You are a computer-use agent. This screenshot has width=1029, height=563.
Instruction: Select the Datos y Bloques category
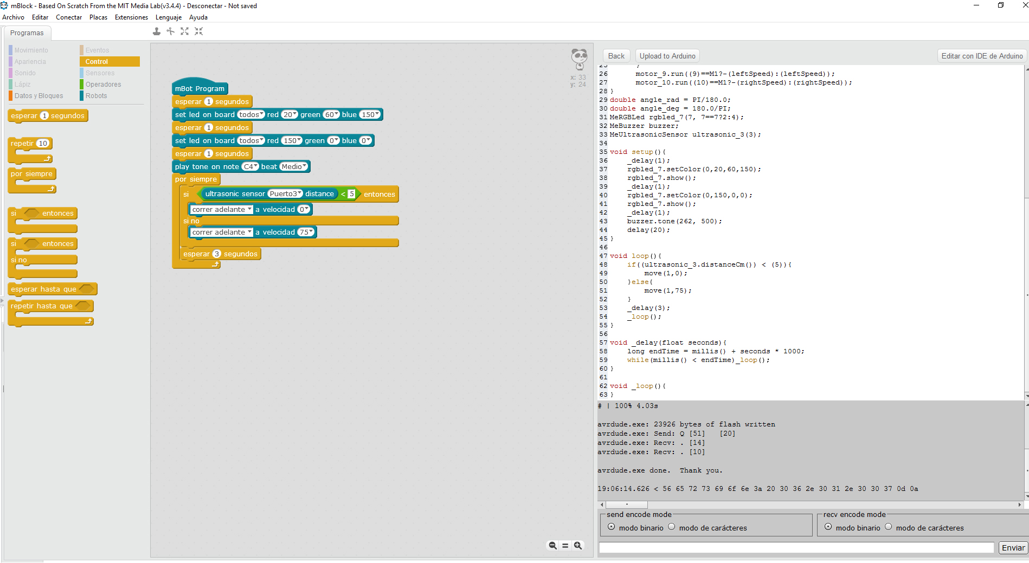click(x=38, y=96)
